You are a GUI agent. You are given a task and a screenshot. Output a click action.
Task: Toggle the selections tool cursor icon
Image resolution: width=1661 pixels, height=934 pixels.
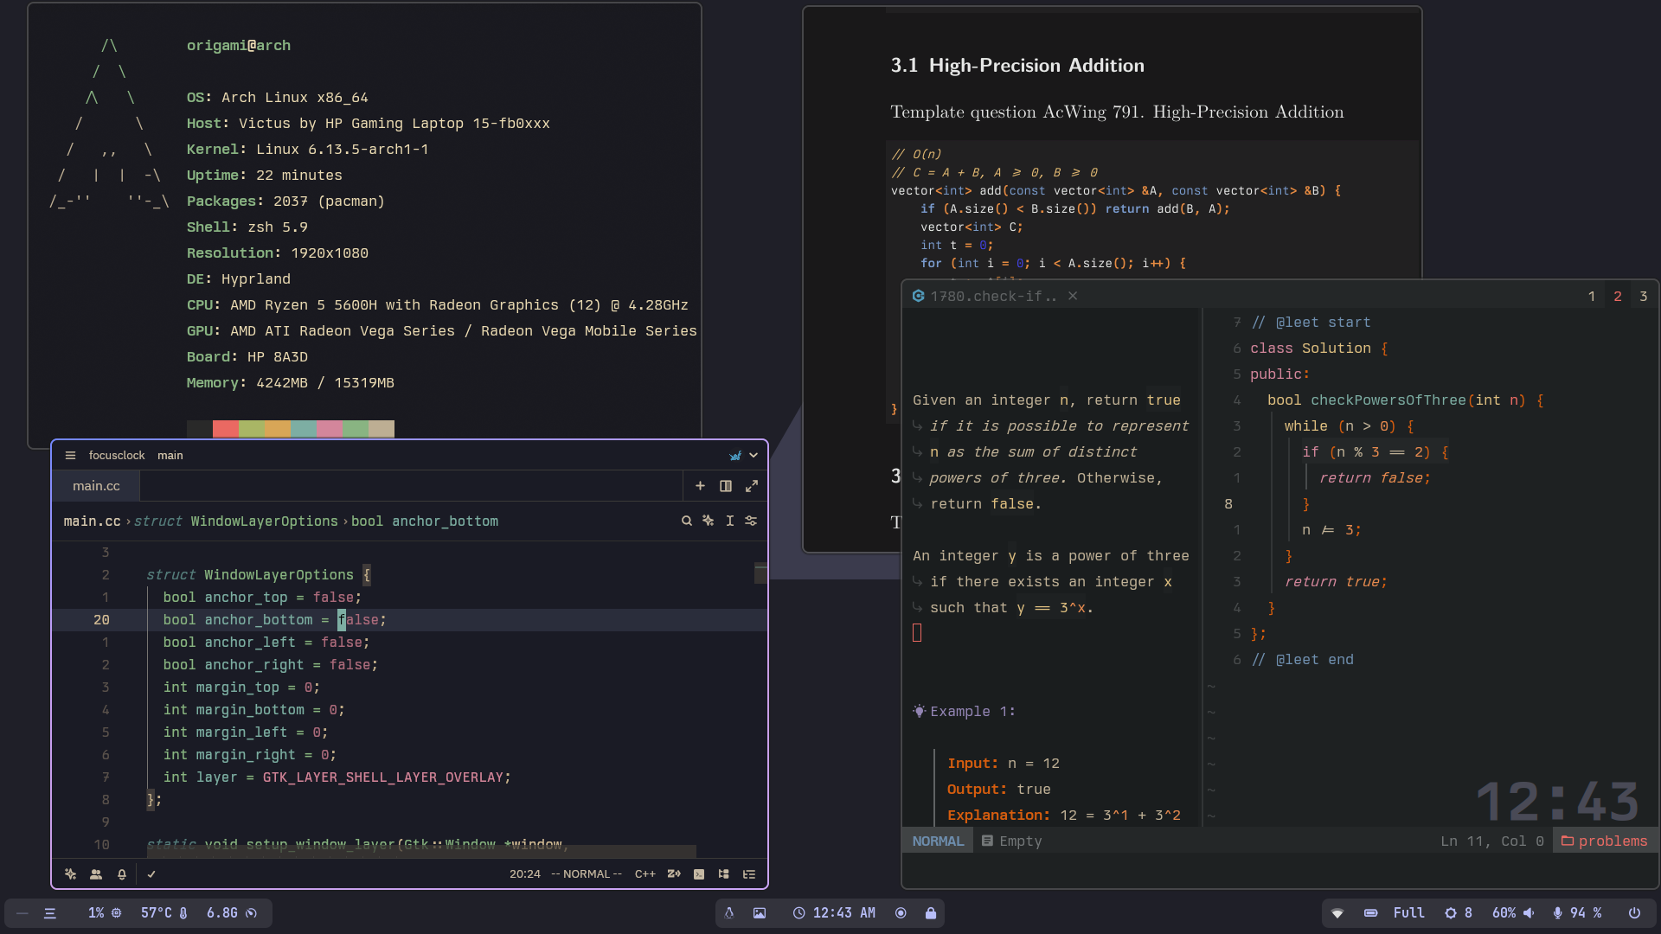tap(730, 521)
